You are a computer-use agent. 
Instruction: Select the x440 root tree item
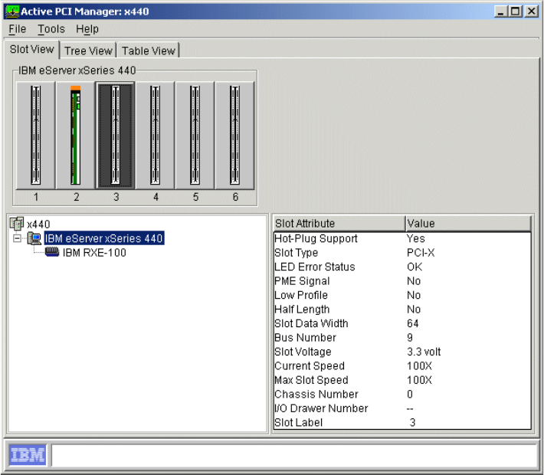coord(38,224)
